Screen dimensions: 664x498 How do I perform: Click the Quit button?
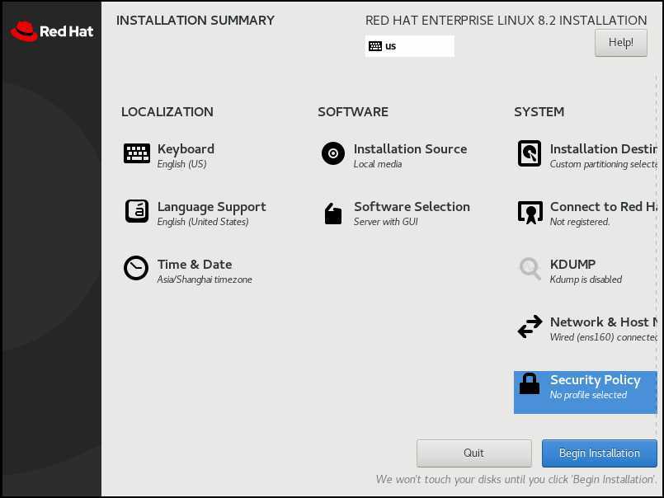point(473,453)
